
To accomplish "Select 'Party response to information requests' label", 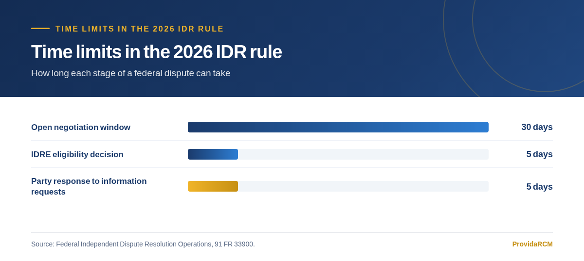I will (x=89, y=186).
